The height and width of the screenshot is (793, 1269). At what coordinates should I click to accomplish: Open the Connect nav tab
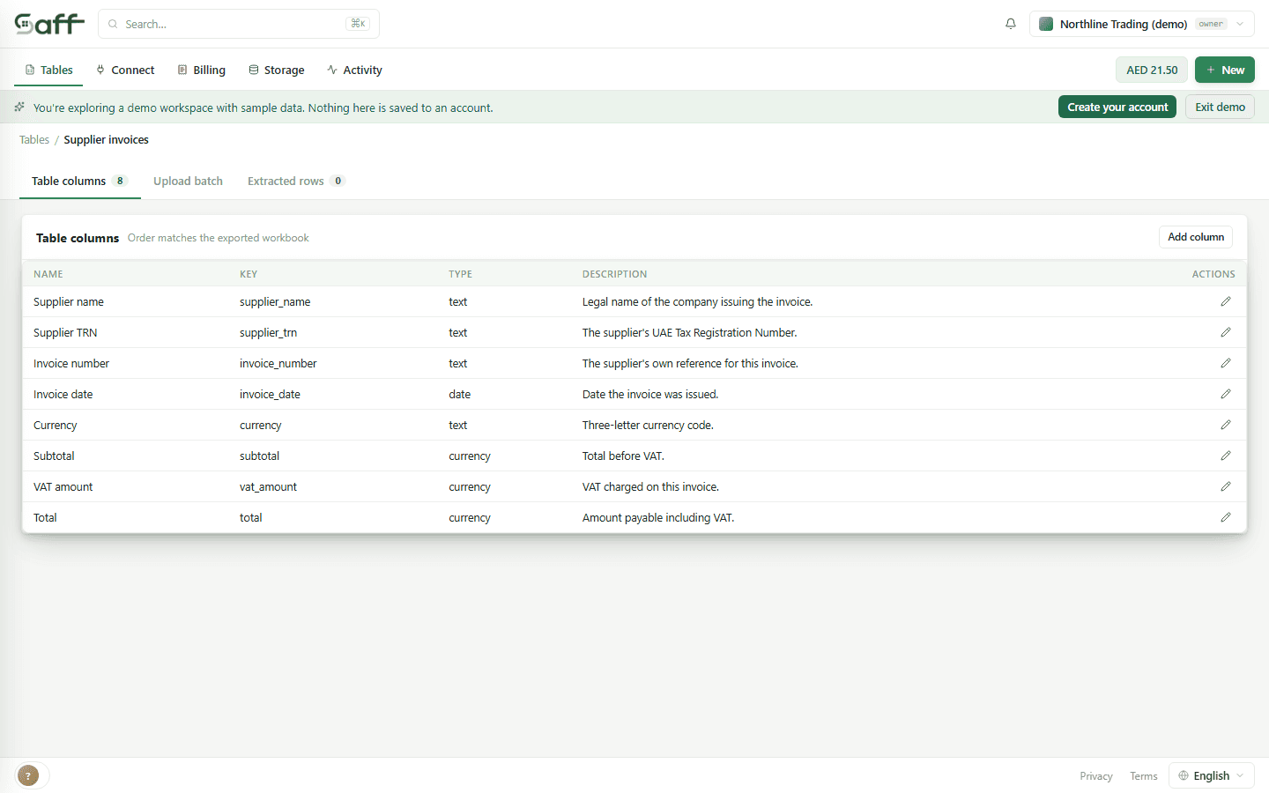125,70
